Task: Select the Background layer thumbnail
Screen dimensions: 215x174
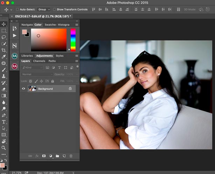Action: click(32, 89)
